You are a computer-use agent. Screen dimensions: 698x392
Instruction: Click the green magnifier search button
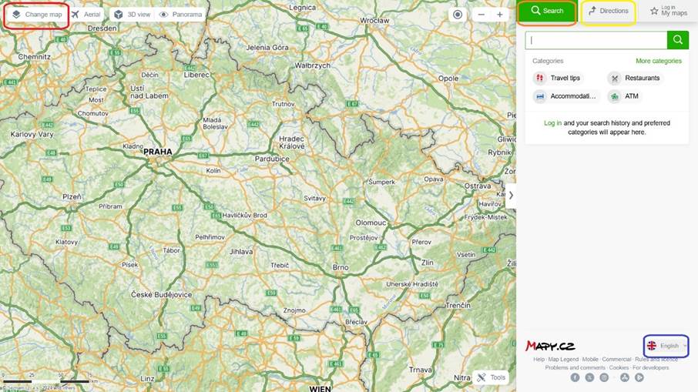pyautogui.click(x=678, y=40)
